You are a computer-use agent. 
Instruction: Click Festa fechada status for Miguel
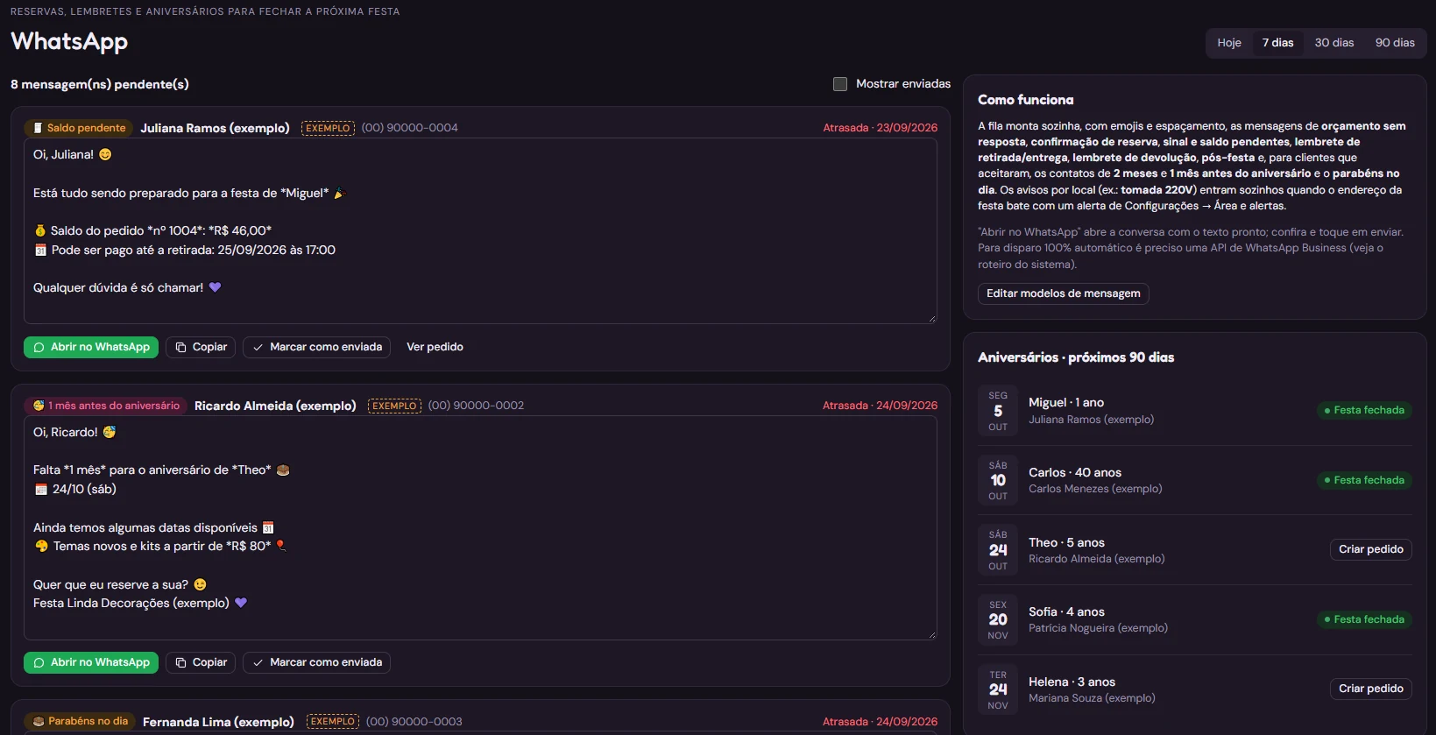click(1364, 410)
